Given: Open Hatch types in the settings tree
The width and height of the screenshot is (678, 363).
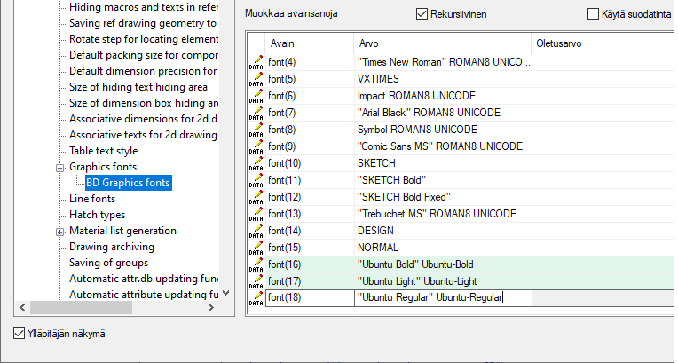Looking at the screenshot, I should click(x=97, y=215).
